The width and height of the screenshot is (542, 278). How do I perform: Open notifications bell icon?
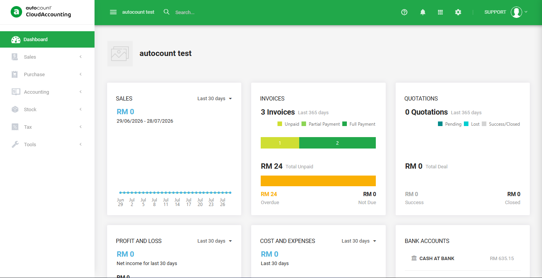pyautogui.click(x=423, y=12)
